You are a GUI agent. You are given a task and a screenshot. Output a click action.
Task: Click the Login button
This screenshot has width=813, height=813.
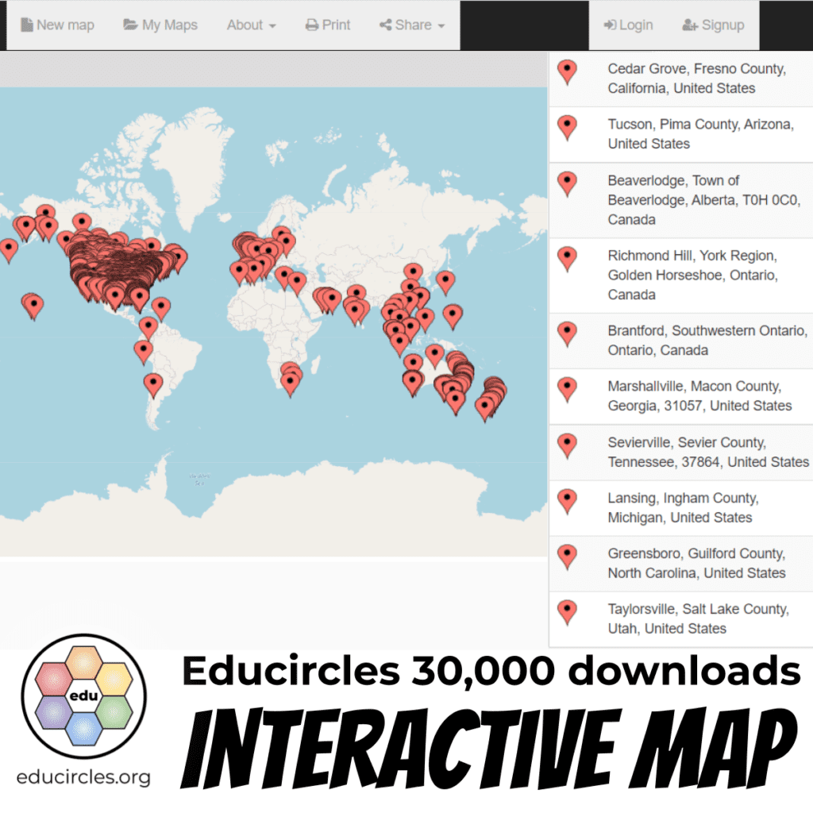pyautogui.click(x=628, y=25)
